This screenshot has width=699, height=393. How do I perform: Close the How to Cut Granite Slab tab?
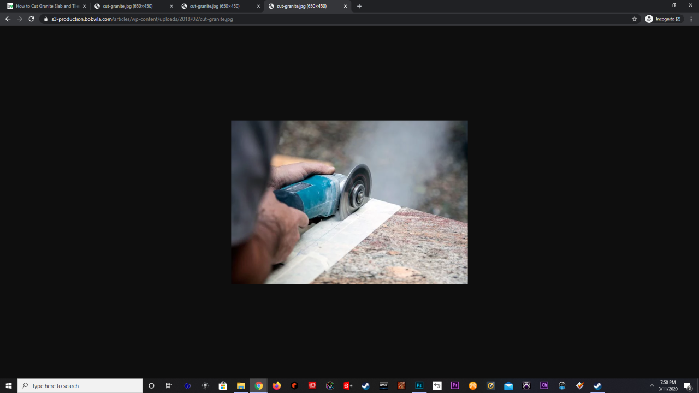point(84,6)
